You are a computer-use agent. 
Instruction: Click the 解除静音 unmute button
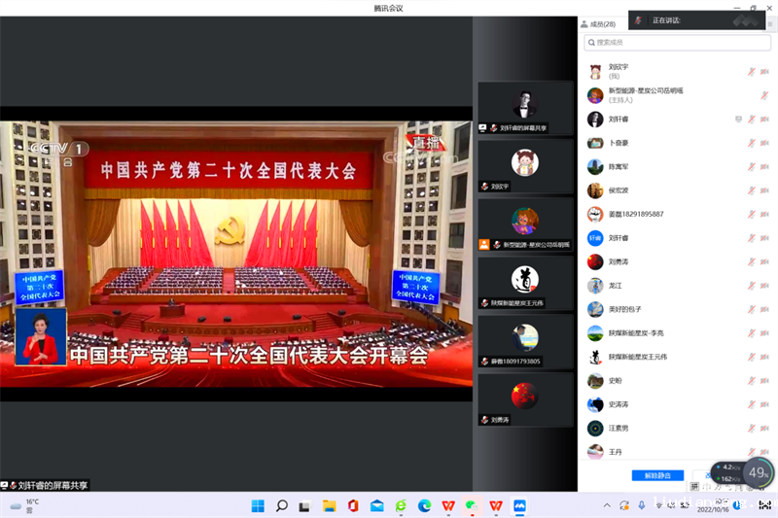(x=651, y=475)
